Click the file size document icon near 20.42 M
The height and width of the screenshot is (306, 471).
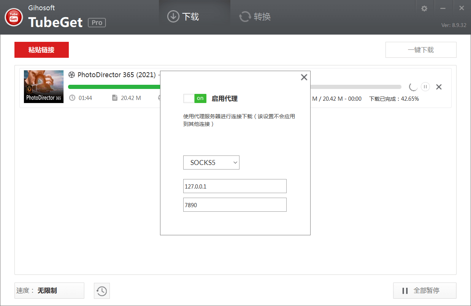[x=115, y=98]
